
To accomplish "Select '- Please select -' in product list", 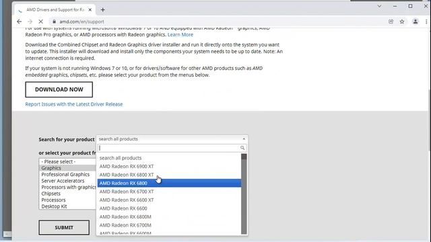I will (x=67, y=161).
